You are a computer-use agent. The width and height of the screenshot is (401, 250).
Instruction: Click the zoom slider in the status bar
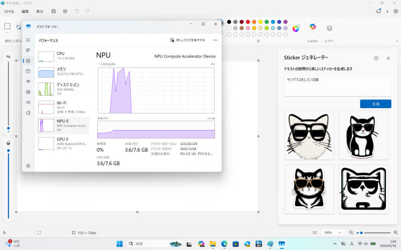point(373,232)
